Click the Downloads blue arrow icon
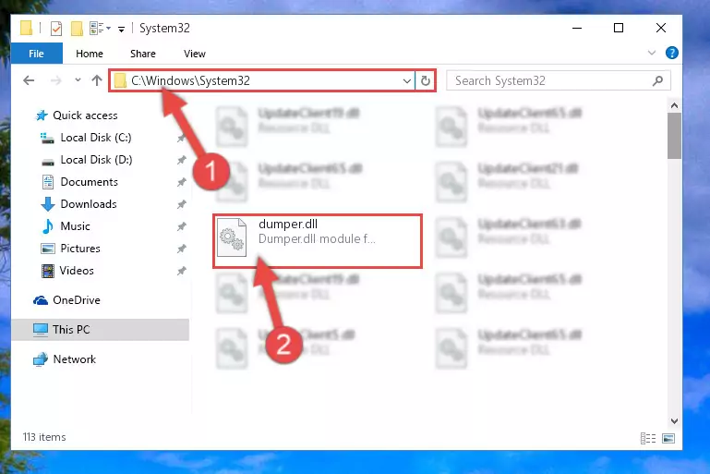The height and width of the screenshot is (474, 710). 47,204
